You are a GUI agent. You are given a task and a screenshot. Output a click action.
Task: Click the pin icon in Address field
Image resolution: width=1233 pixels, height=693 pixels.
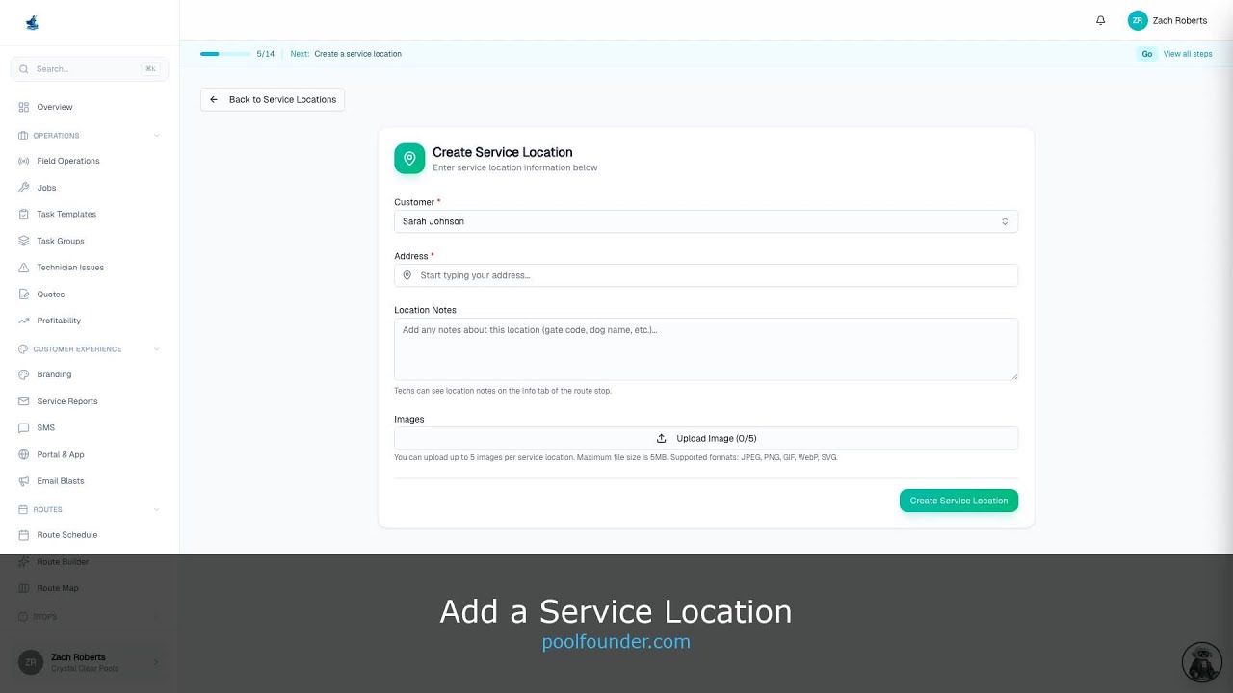[407, 275]
